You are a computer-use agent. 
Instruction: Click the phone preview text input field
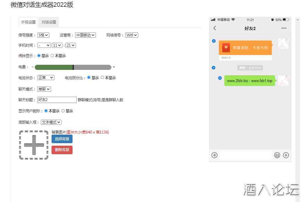click(246, 155)
